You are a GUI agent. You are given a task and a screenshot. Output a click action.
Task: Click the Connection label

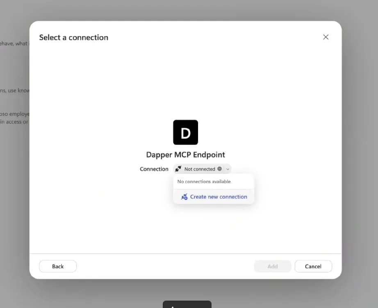pos(154,169)
